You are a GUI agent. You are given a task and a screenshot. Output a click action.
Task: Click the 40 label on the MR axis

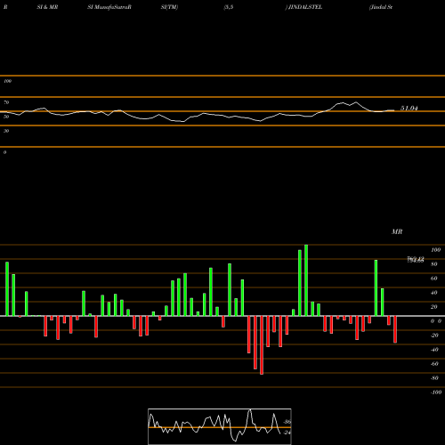pos(434,293)
